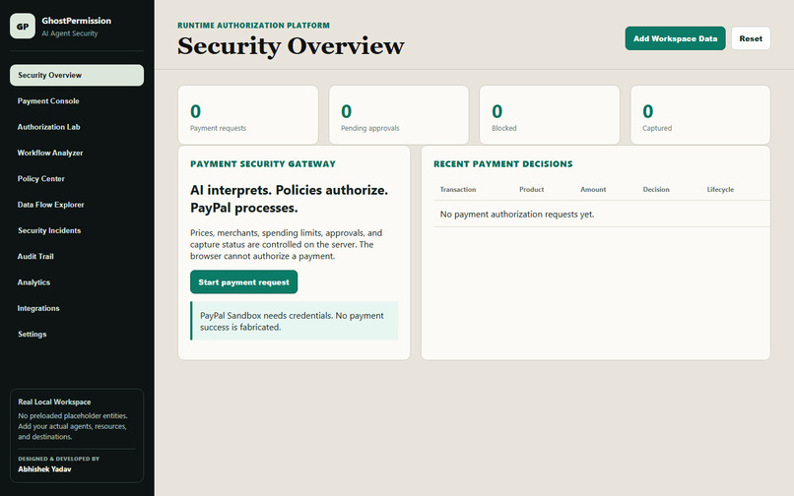Select the Pending approvals stat card

(399, 115)
